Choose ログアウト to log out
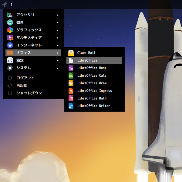 (33, 78)
